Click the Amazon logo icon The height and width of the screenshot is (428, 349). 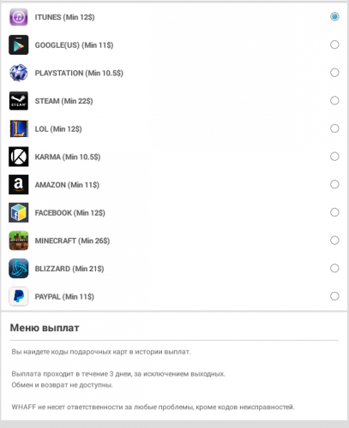[x=19, y=185]
